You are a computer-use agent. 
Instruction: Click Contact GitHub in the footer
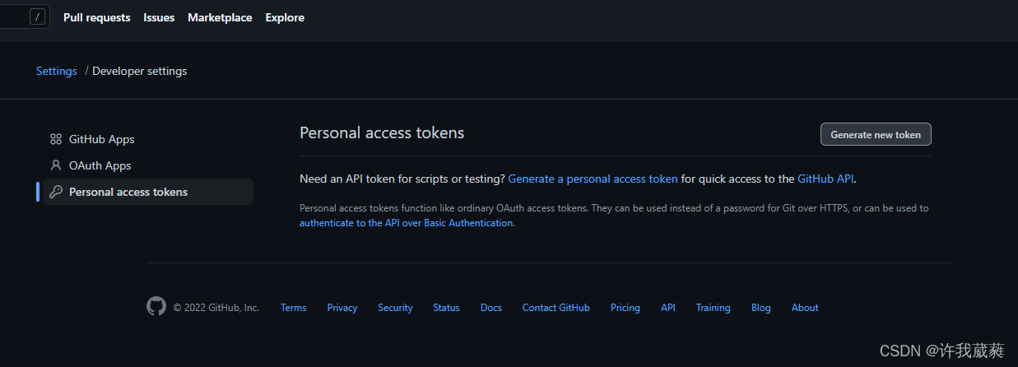555,308
